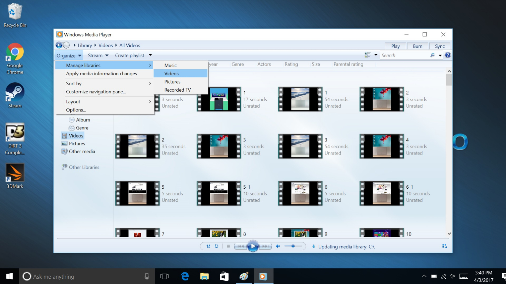Choose Recorded TV in libraries submenu
506x284 pixels.
[x=180, y=90]
